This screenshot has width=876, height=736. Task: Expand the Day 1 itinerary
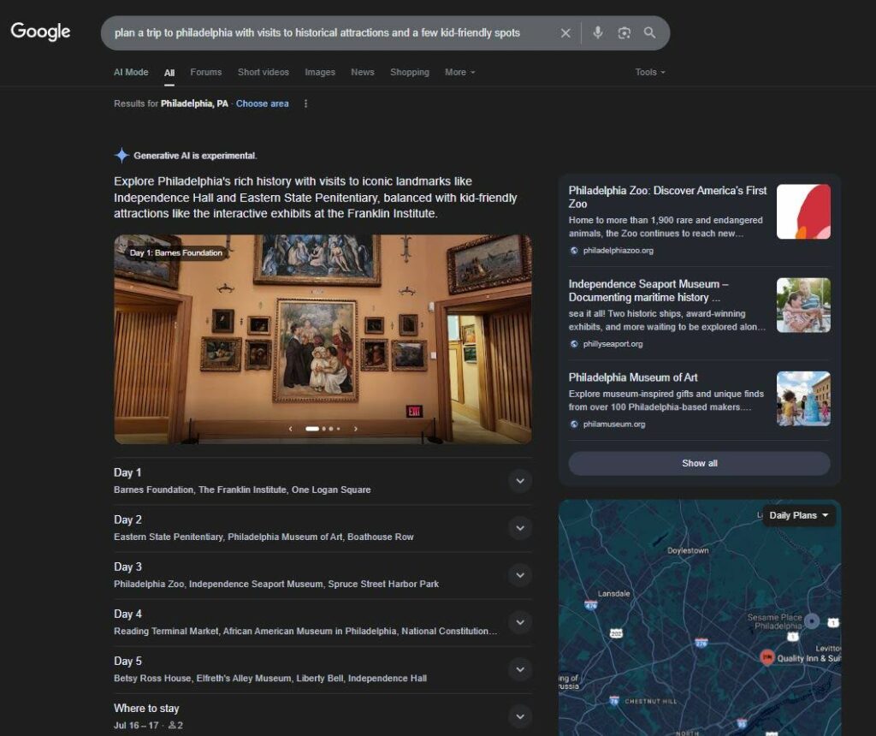[x=519, y=481]
